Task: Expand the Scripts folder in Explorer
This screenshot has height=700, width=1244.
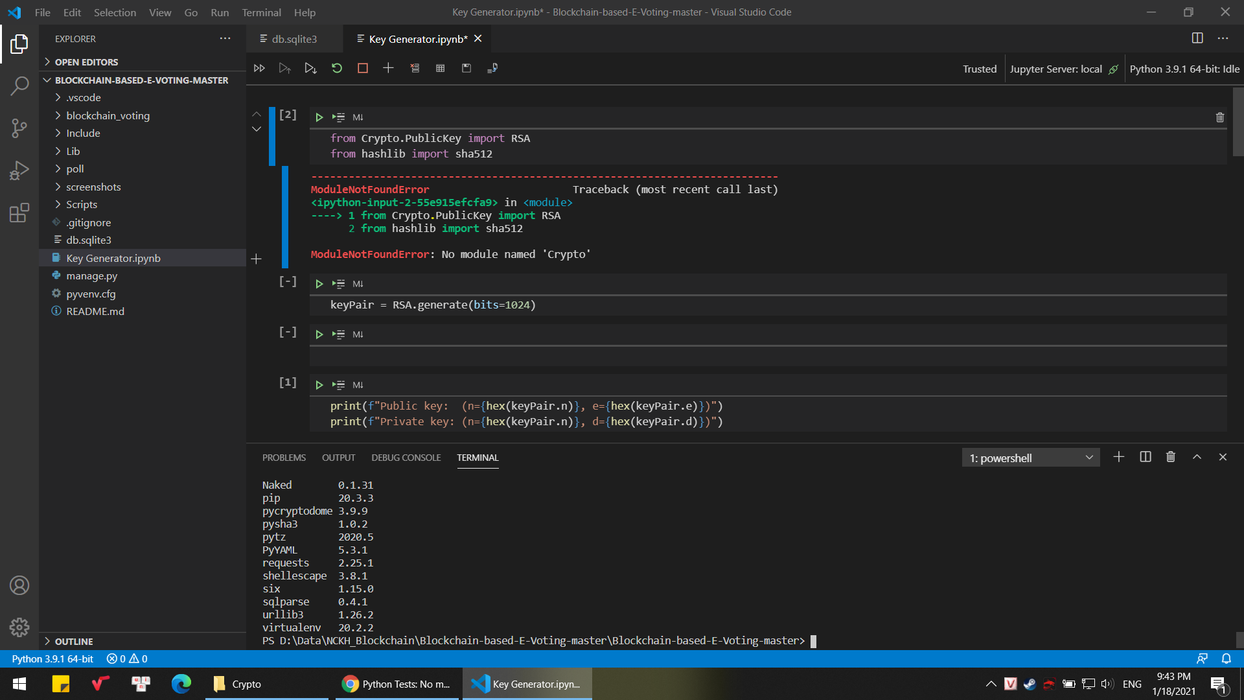Action: (81, 204)
